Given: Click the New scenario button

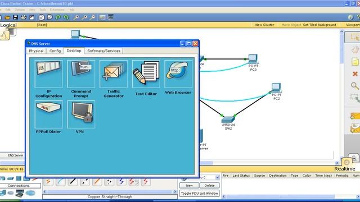Looking at the screenshot, I should [189, 186].
